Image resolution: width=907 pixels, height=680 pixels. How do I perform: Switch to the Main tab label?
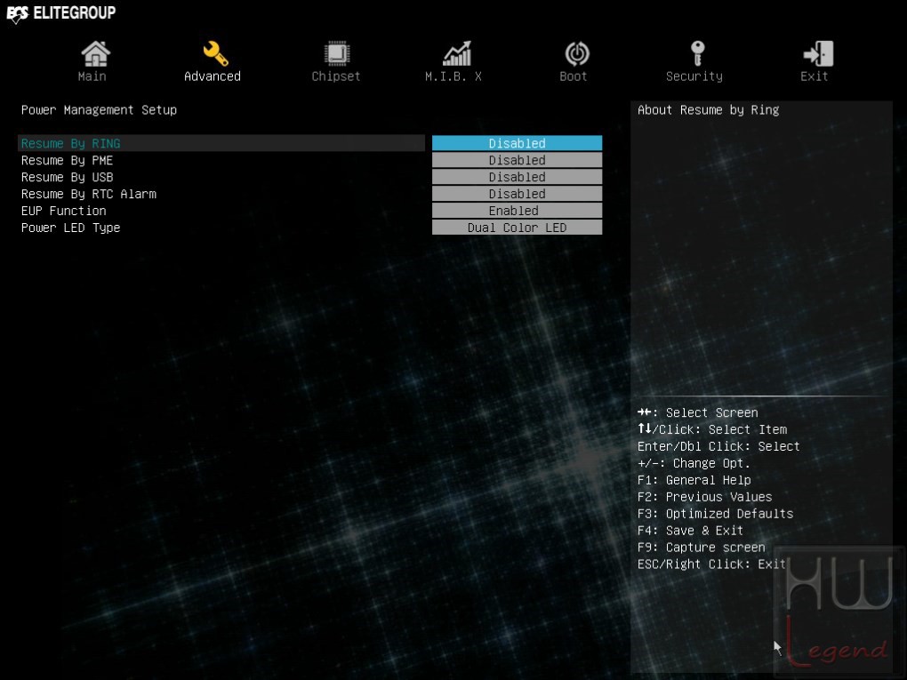92,76
